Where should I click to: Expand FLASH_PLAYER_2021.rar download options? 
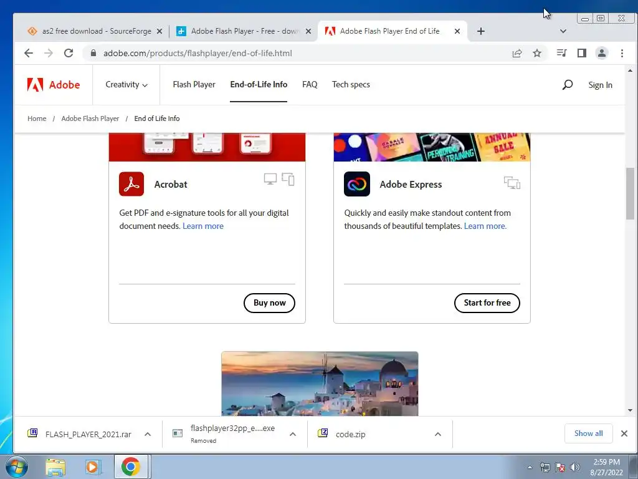pyautogui.click(x=148, y=434)
